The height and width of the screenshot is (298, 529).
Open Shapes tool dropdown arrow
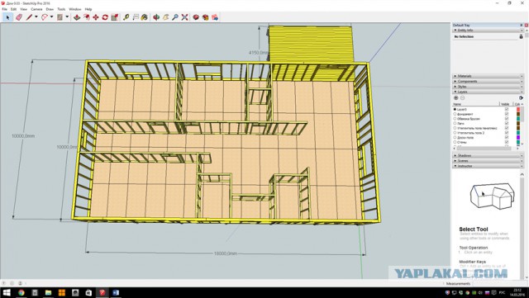tap(66, 17)
